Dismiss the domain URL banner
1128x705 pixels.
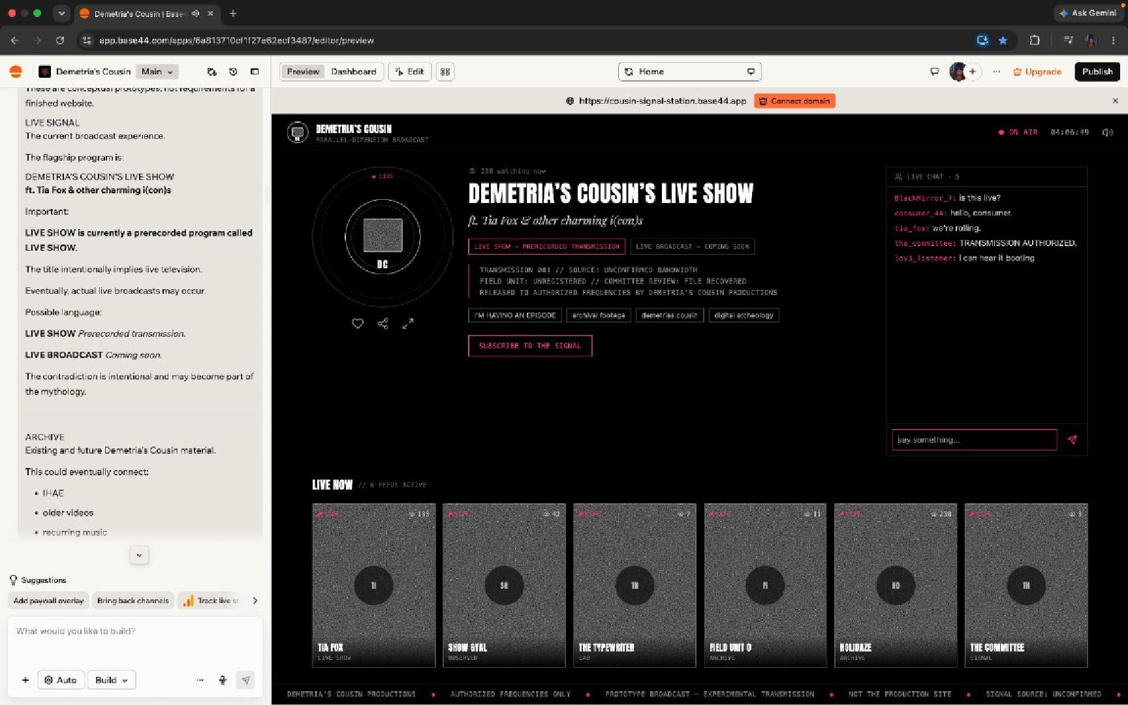(x=1115, y=101)
